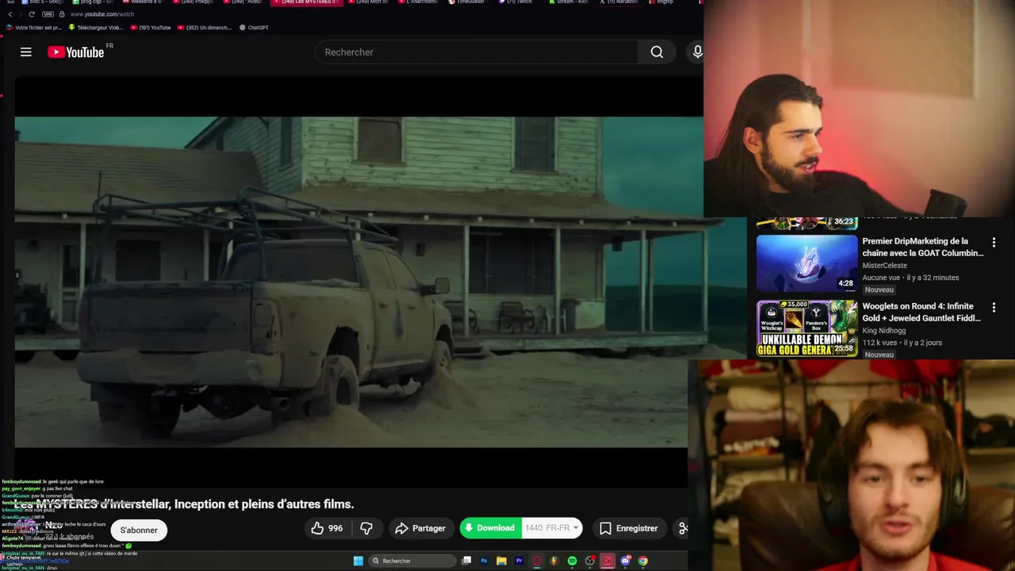The width and height of the screenshot is (1015, 571).
Task: Save video with Enregistrer button
Action: click(x=629, y=528)
